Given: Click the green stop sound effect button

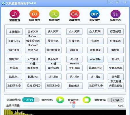Looking at the screenshot, I should [x=86, y=100].
